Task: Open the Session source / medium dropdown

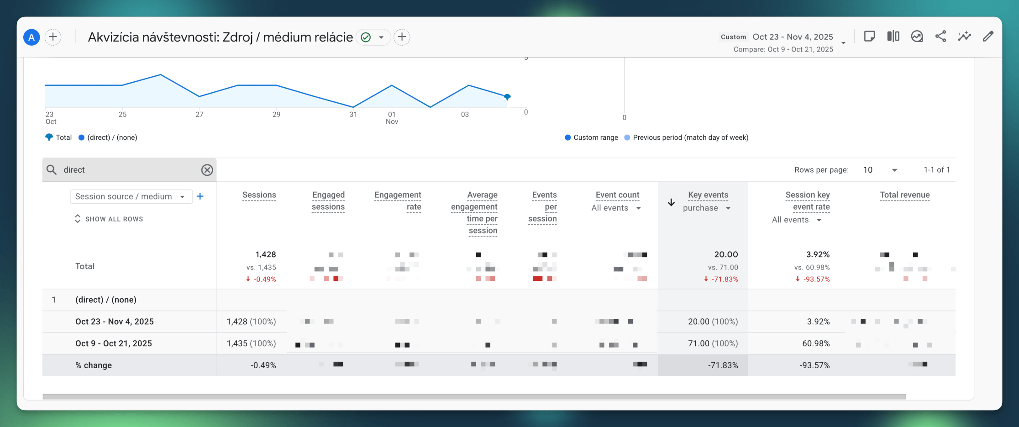Action: 131,196
